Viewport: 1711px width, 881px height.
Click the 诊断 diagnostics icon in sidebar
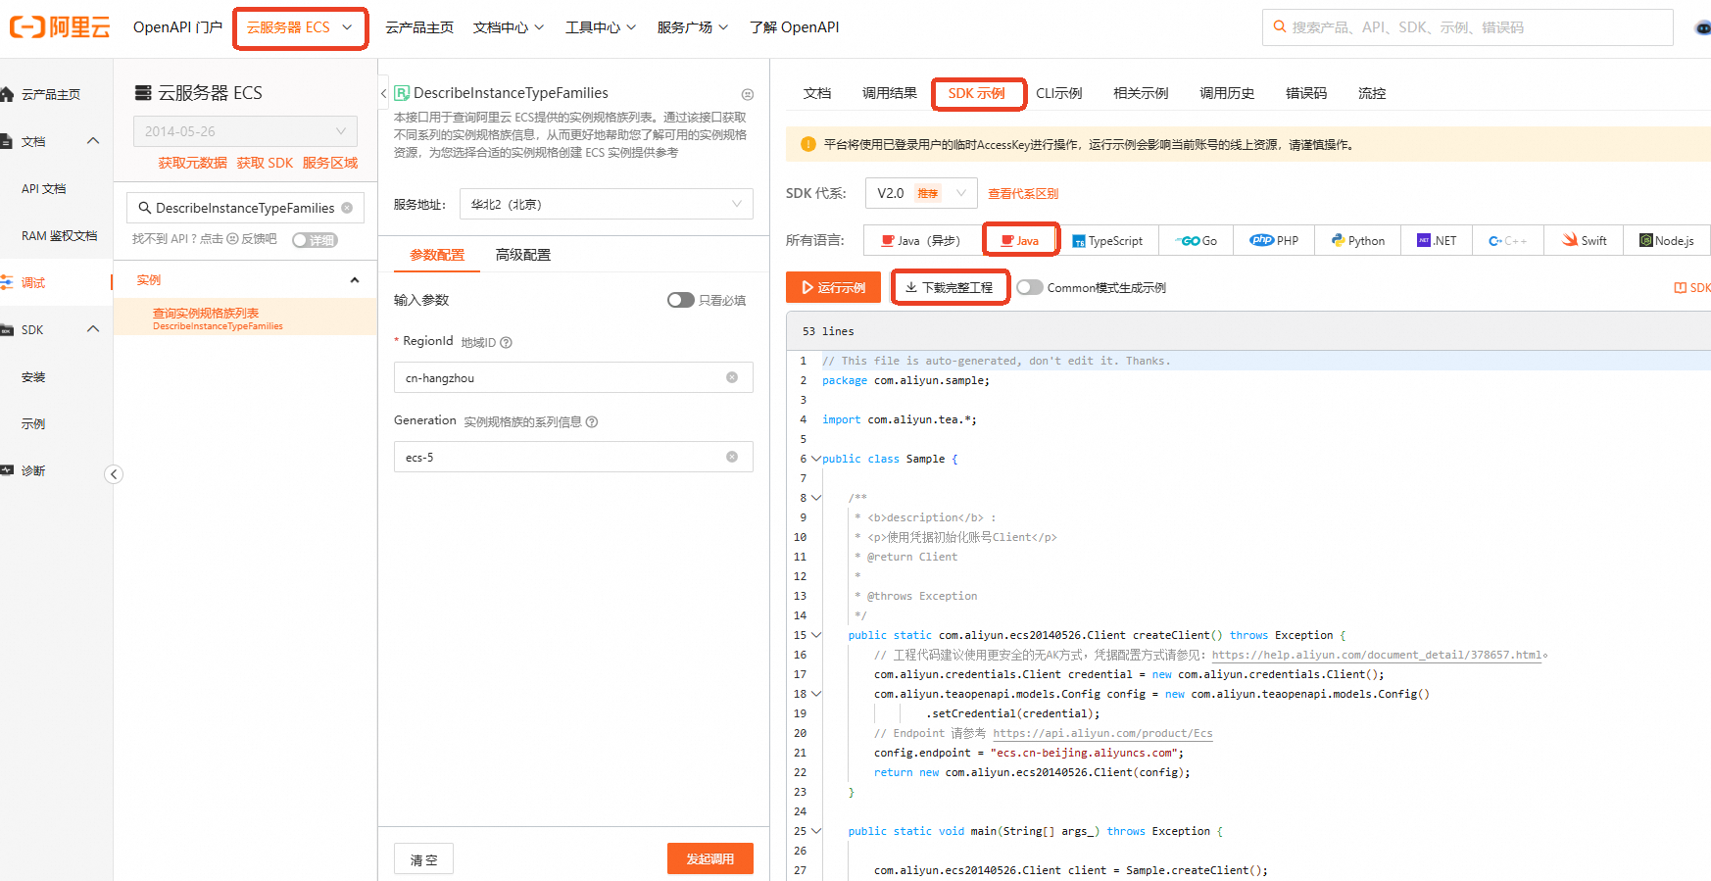click(7, 470)
